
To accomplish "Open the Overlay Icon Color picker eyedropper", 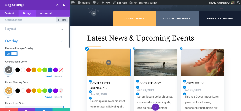I will pos(9,70).
